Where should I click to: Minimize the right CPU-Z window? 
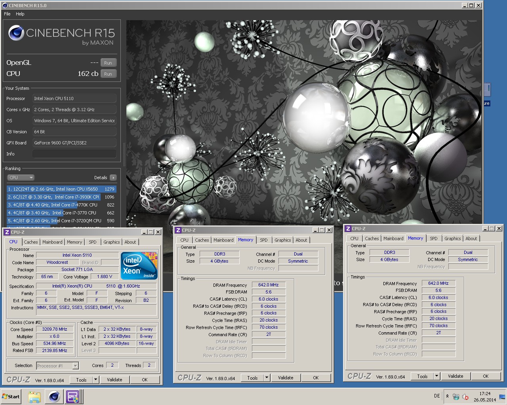[x=486, y=229]
